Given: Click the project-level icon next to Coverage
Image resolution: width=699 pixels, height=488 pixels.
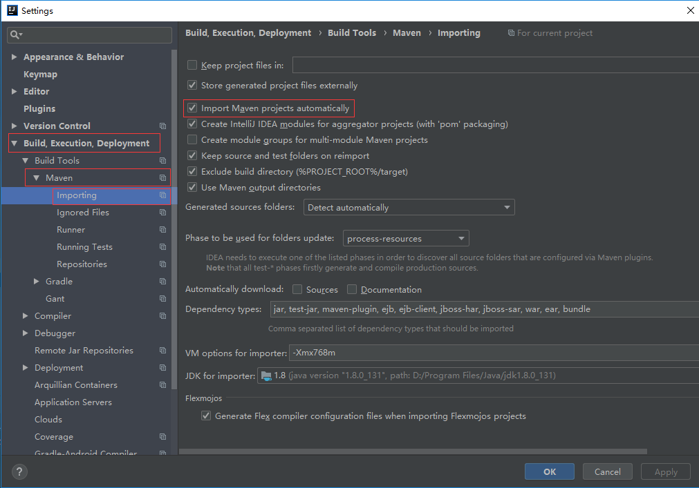Looking at the screenshot, I should pyautogui.click(x=162, y=437).
